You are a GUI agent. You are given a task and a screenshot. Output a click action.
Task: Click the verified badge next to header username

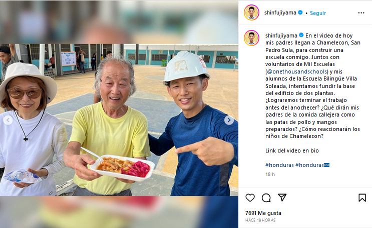[300, 12]
